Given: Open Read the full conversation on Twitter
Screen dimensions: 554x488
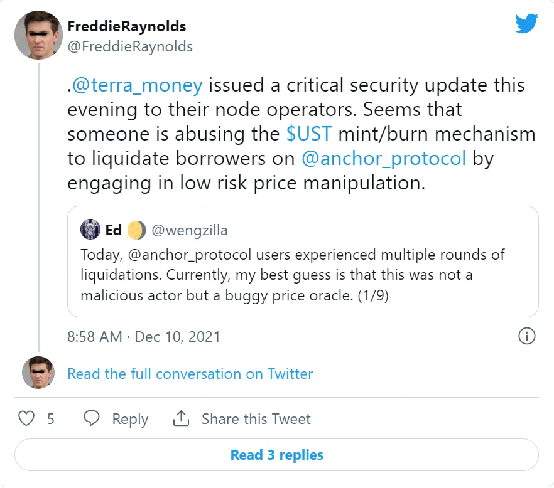Looking at the screenshot, I should click(x=190, y=374).
